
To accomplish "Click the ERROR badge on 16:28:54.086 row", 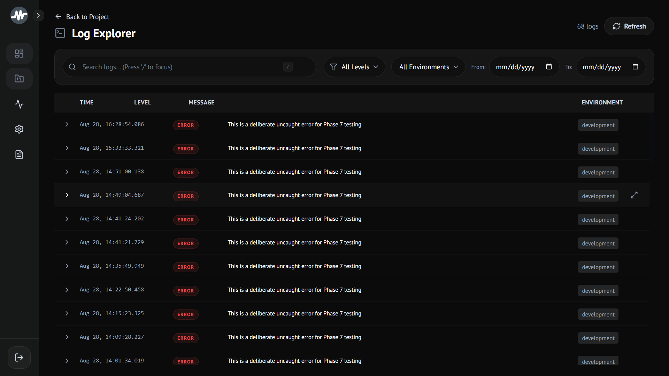I will click(x=186, y=125).
